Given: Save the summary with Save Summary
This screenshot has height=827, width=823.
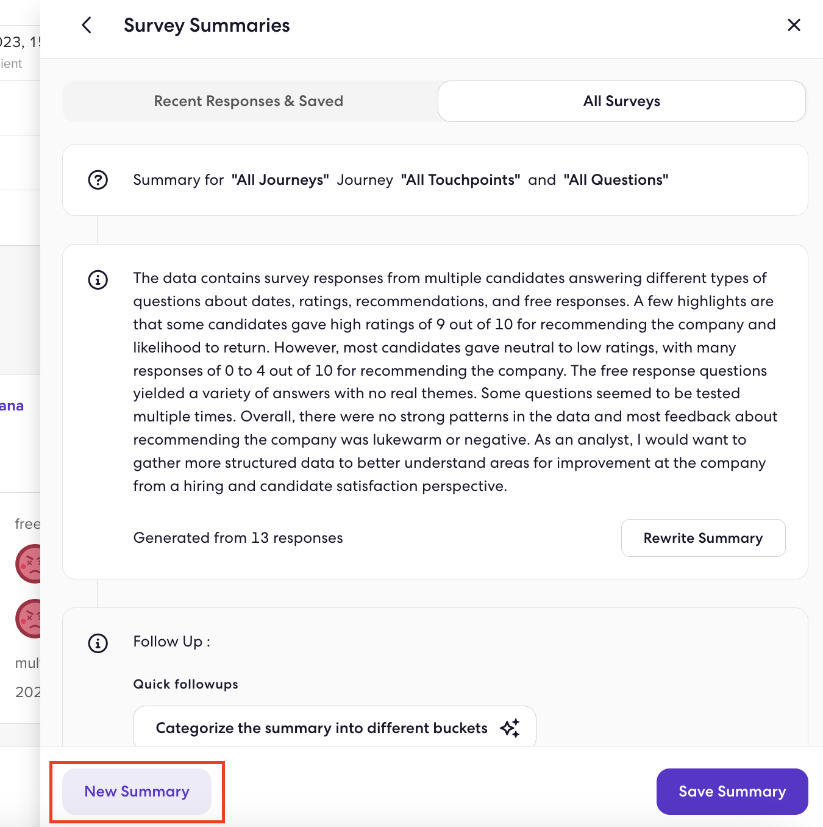Looking at the screenshot, I should click(732, 792).
